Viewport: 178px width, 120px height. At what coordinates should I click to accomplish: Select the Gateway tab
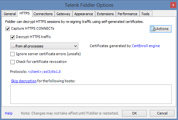point(63,14)
